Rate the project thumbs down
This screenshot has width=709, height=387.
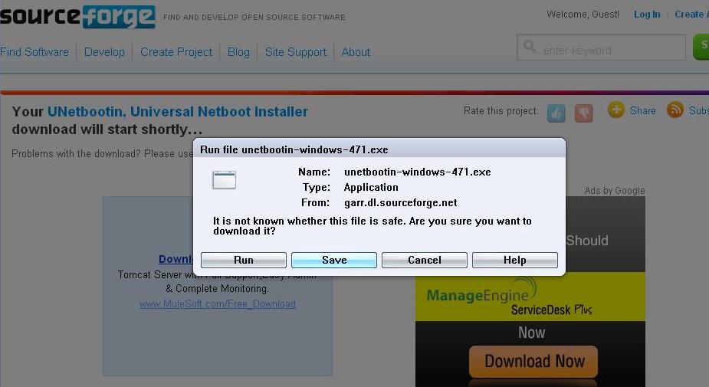click(584, 113)
